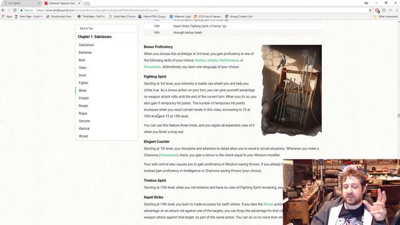This screenshot has height=225, width=400.
Task: Click the Bonus Proficiency heading
Action: [x=158, y=47]
